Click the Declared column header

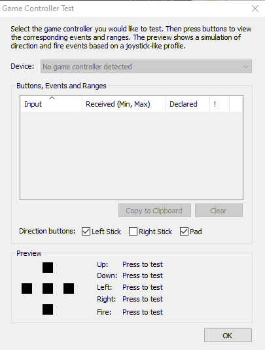(x=188, y=104)
